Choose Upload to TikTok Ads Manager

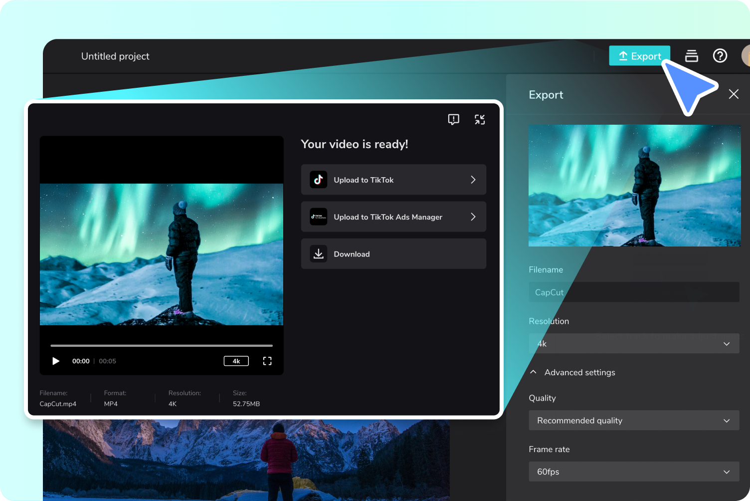(393, 217)
